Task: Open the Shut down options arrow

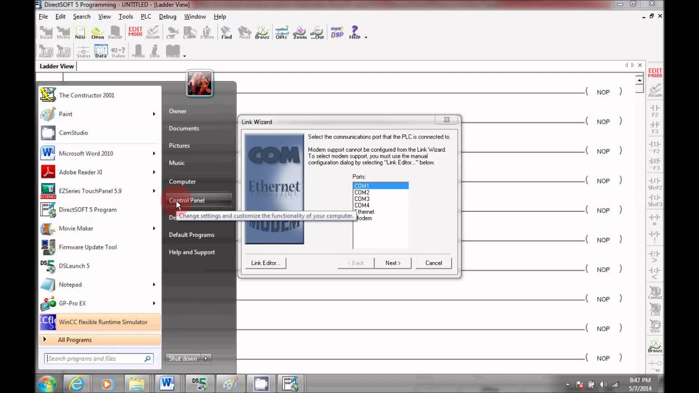Action: coord(206,359)
